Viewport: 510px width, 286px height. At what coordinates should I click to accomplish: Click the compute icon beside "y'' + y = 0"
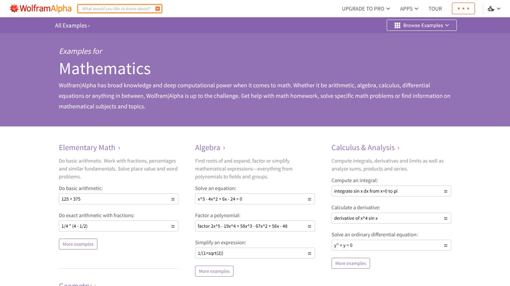[x=445, y=245]
